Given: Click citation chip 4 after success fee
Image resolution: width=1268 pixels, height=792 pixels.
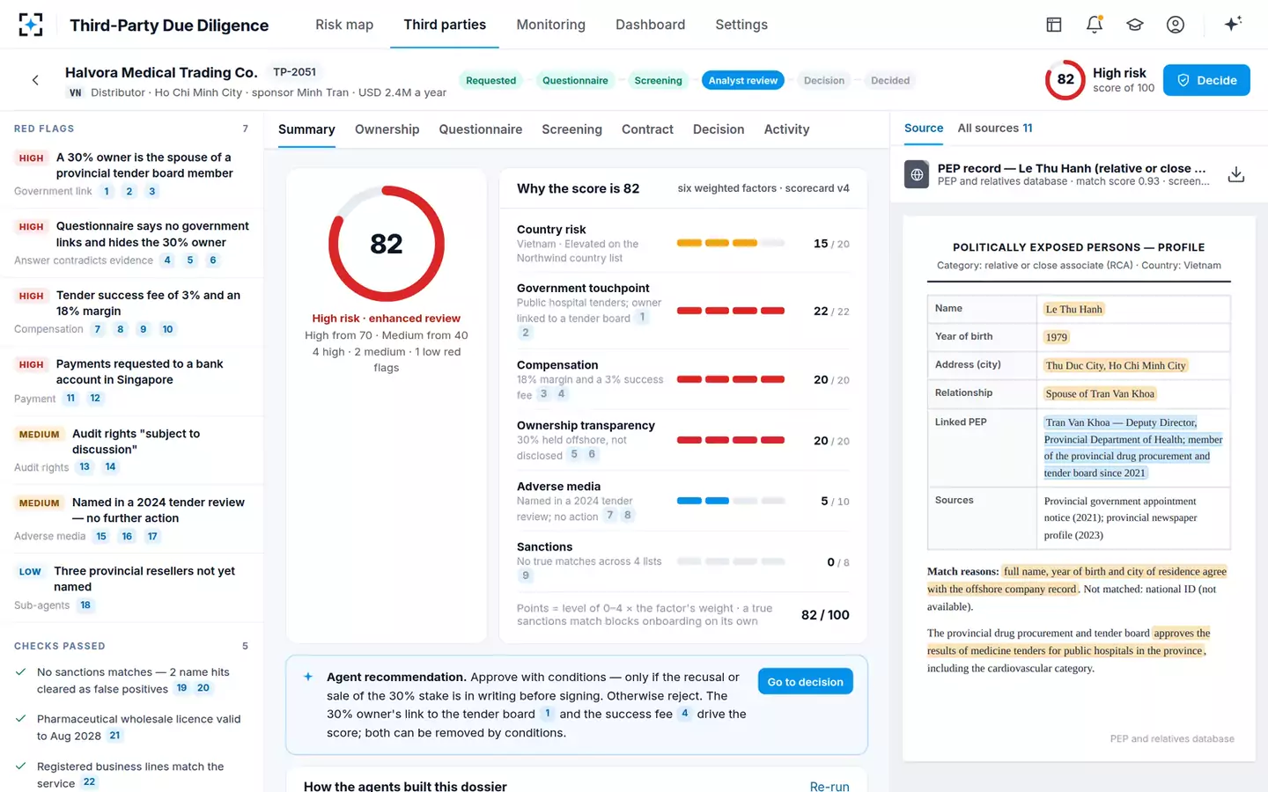Looking at the screenshot, I should pos(684,714).
